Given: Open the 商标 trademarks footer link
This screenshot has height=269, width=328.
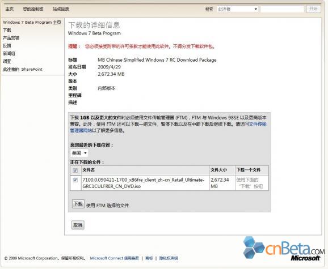Looking at the screenshot, I should [x=149, y=258].
